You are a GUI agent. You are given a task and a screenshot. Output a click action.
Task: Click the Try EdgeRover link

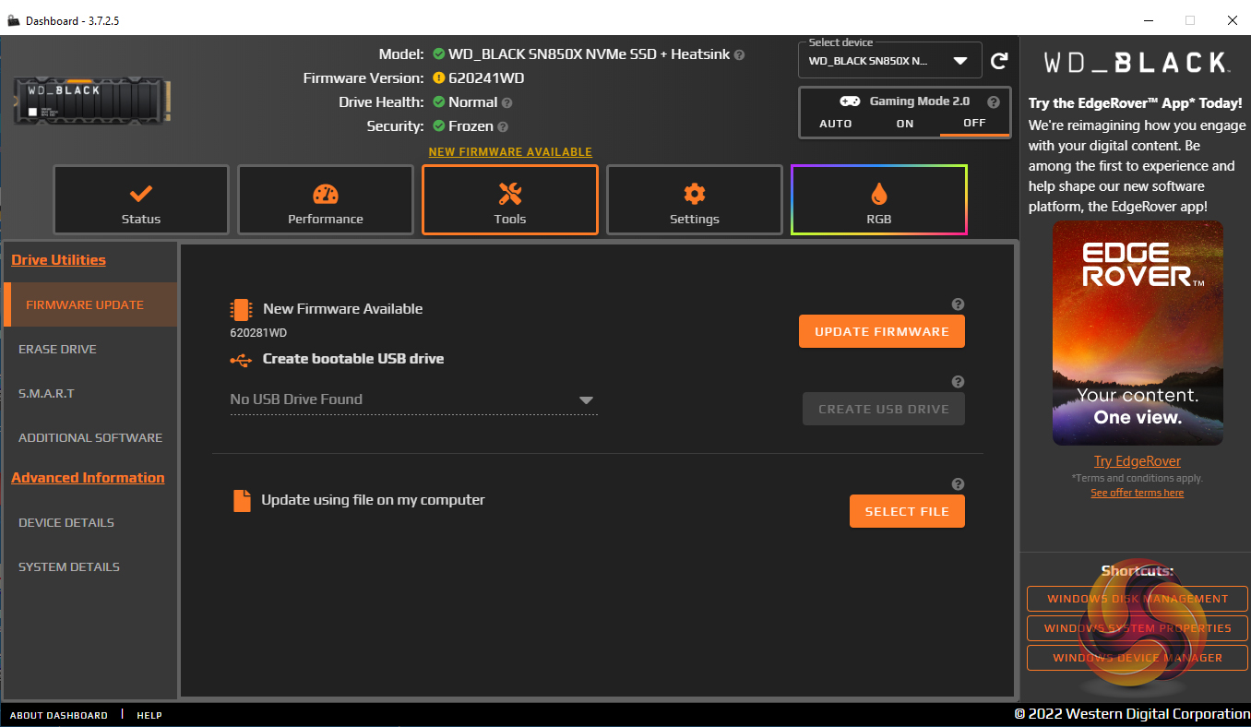click(1138, 461)
